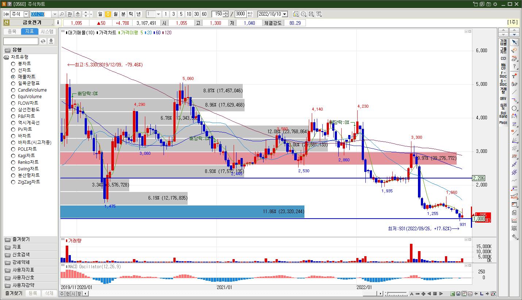This screenshot has width=522, height=300.
Task: Click the zoom-in plus icon at chart bottom
Action: (423, 294)
